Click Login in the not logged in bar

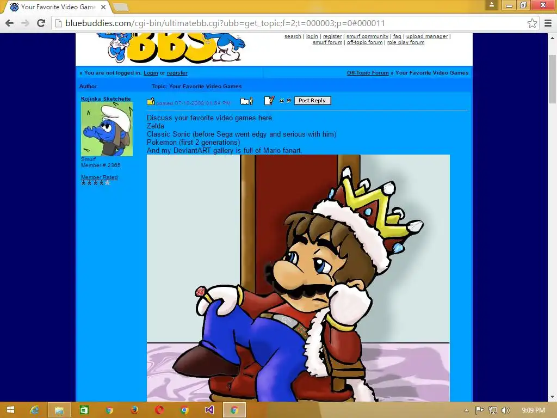click(151, 73)
